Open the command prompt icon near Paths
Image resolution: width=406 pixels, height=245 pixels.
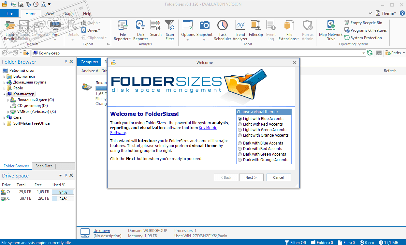(379, 53)
